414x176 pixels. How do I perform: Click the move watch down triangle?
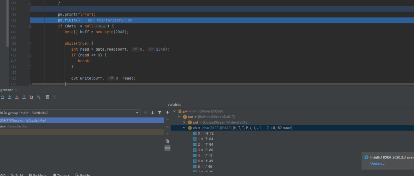coord(168,133)
